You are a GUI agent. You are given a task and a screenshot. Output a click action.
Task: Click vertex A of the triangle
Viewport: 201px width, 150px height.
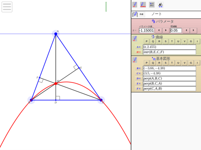click(56, 34)
